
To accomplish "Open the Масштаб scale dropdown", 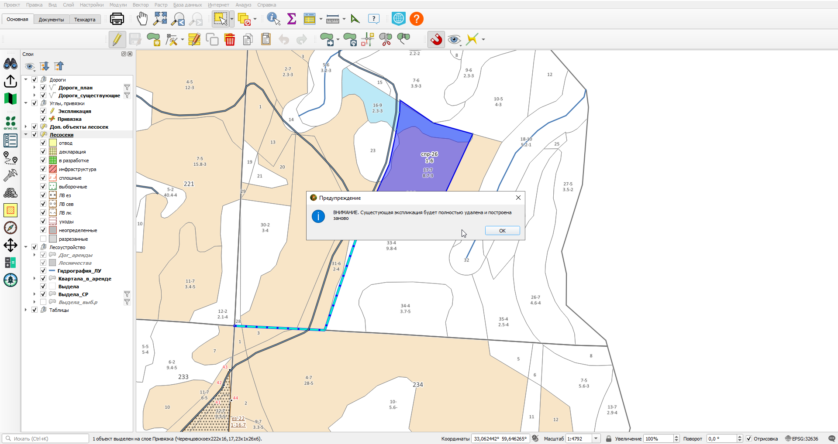I will click(x=596, y=439).
